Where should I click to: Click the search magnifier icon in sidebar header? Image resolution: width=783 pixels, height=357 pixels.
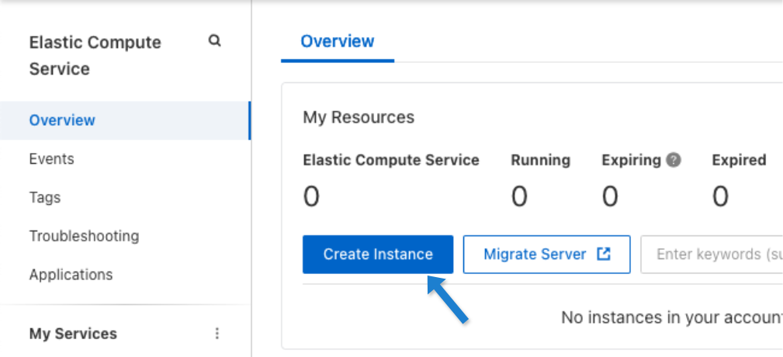pyautogui.click(x=215, y=41)
